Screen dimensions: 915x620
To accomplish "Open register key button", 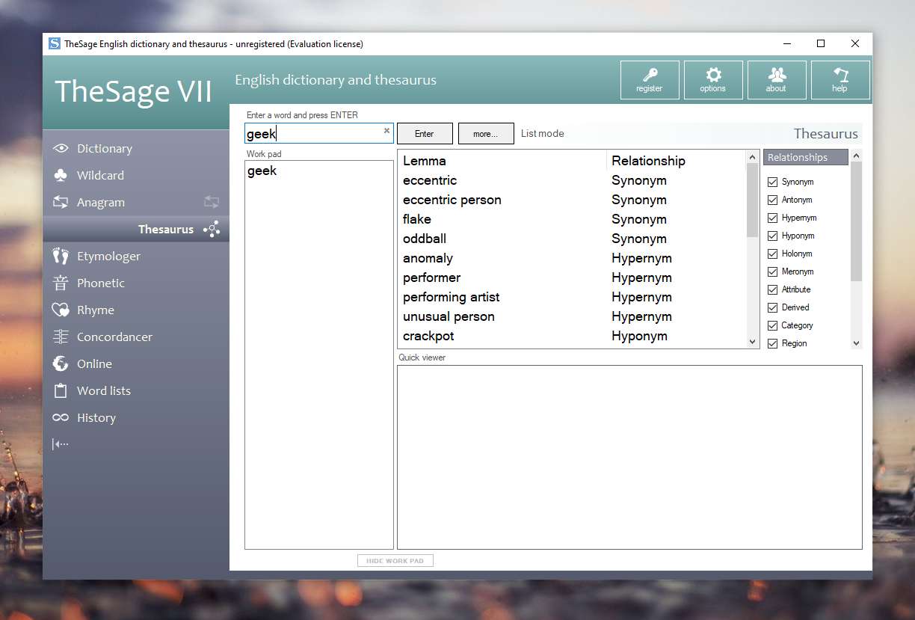I will [x=650, y=80].
